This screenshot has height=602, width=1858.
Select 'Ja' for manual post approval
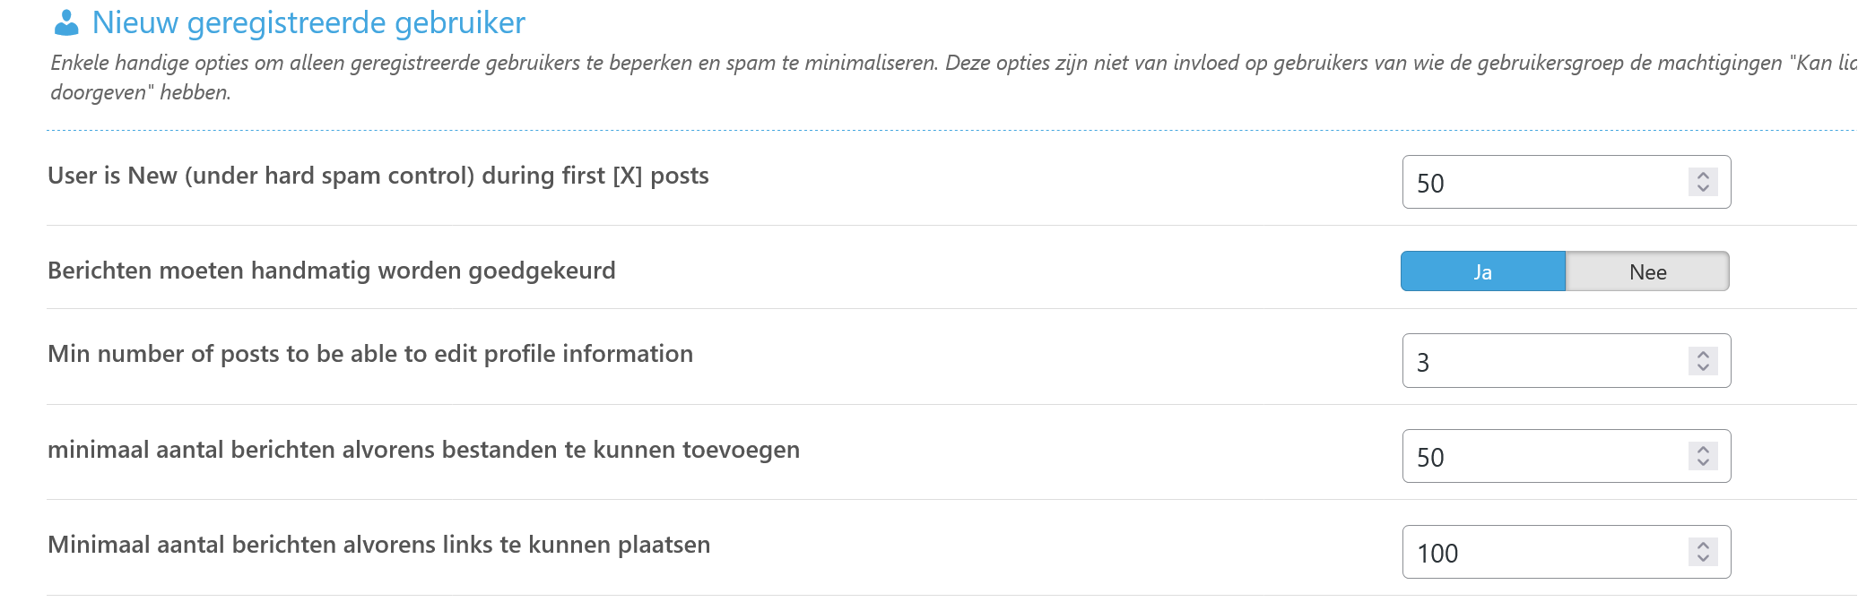coord(1483,271)
